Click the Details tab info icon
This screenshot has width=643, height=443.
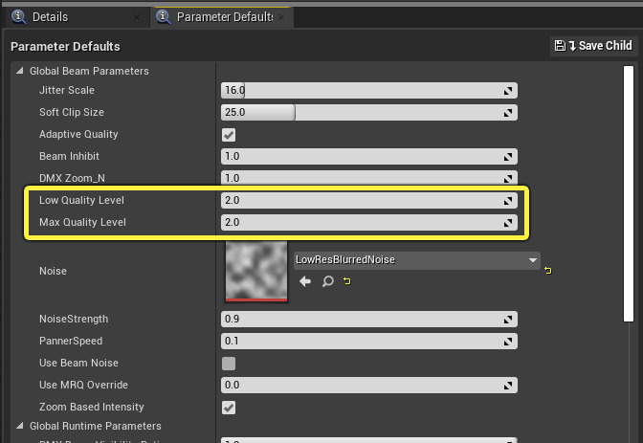pyautogui.click(x=17, y=17)
